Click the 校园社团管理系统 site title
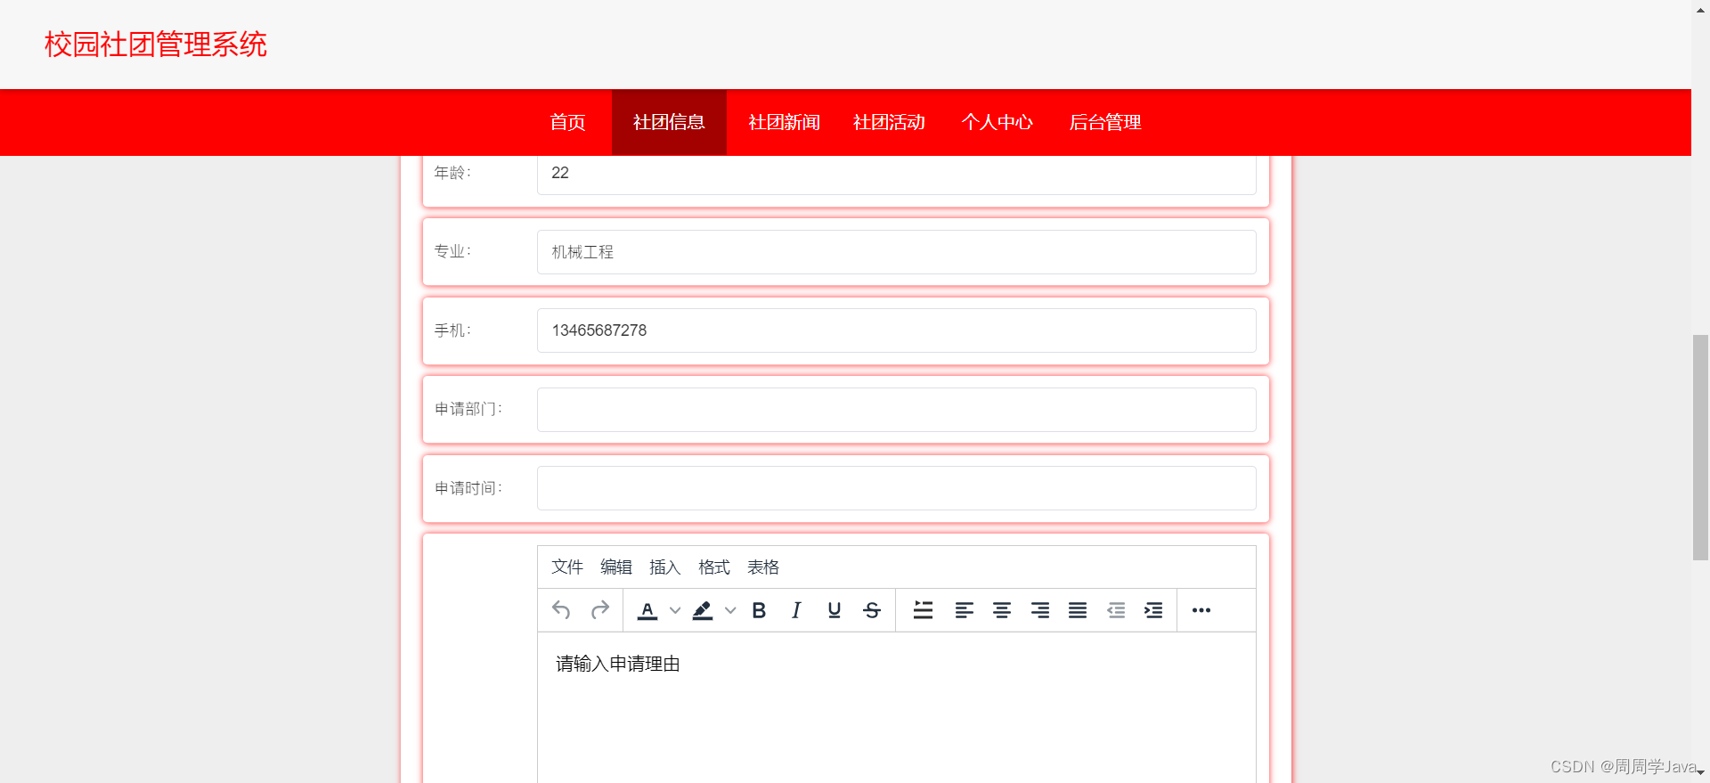Viewport: 1710px width, 783px height. [156, 45]
